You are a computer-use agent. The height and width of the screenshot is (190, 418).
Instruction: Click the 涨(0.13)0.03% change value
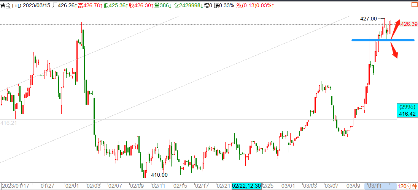[255, 5]
